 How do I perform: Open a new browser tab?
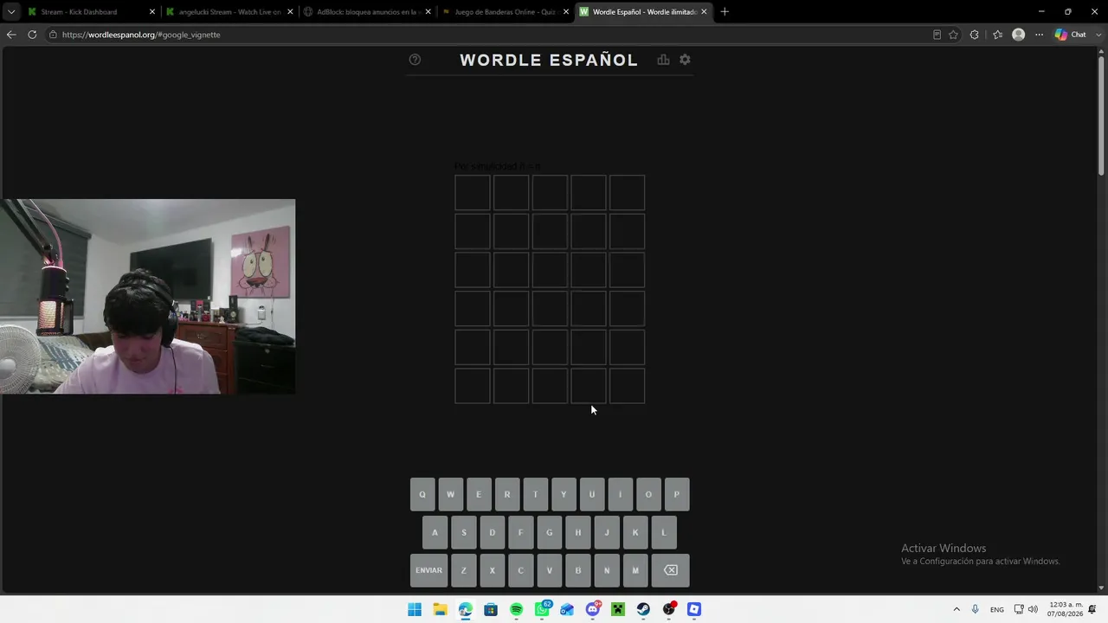[x=725, y=12]
